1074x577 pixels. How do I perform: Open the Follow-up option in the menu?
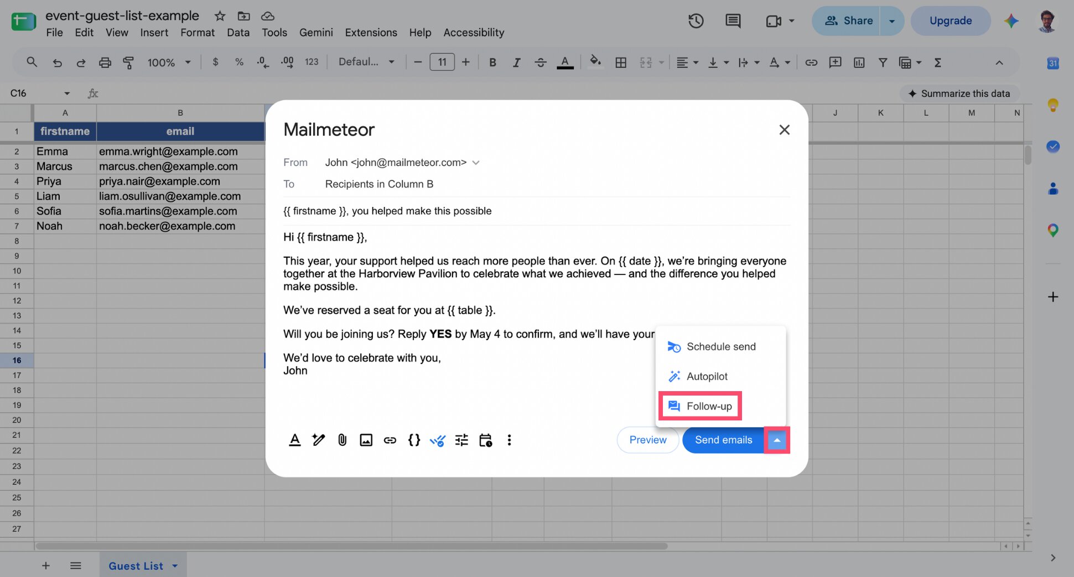[700, 406]
